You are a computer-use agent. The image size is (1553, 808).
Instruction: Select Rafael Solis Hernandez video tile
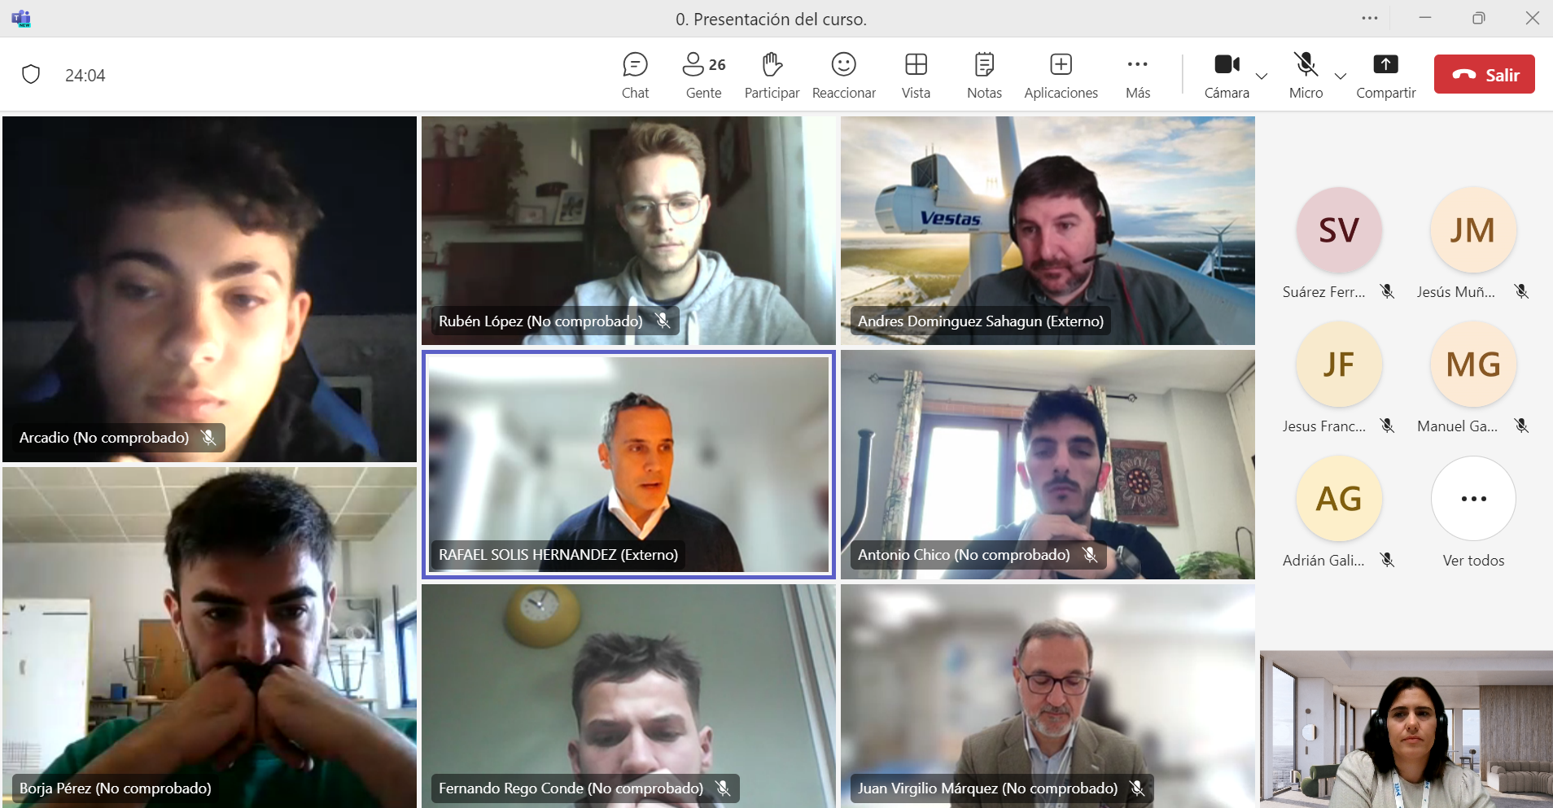628,464
